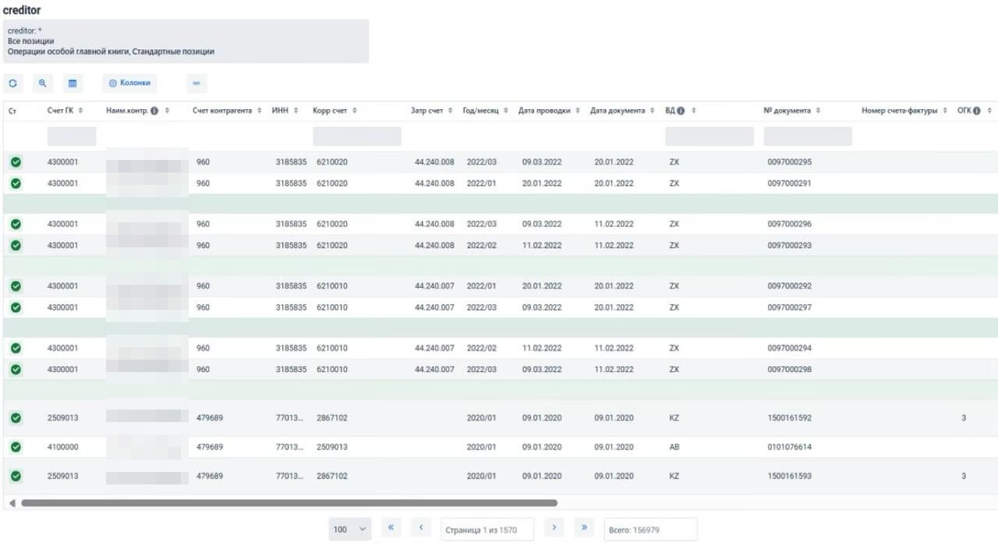Screen dimensions: 998x543
Task: Click the Год/месяц column header
Action: coord(480,111)
